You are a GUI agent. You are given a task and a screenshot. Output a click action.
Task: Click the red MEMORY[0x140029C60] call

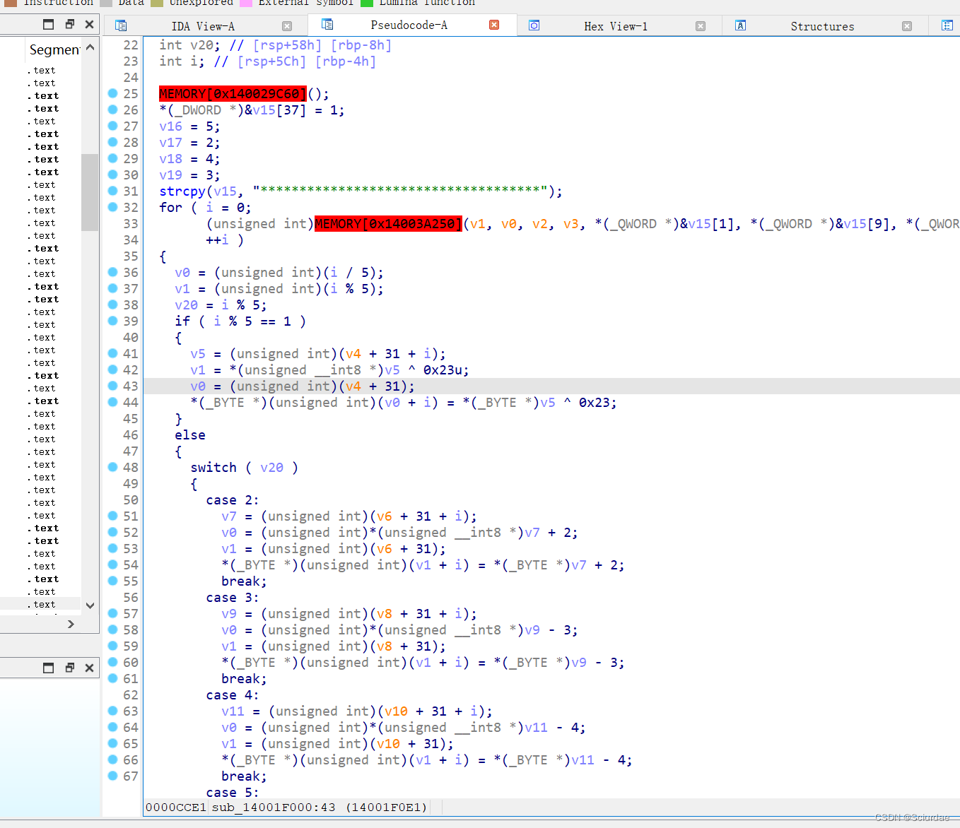[233, 94]
